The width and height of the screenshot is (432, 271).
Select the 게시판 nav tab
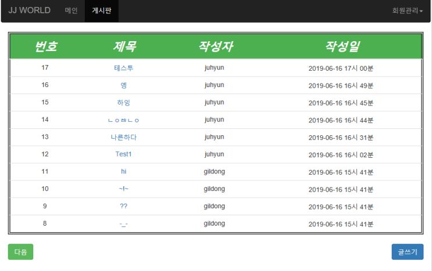102,10
